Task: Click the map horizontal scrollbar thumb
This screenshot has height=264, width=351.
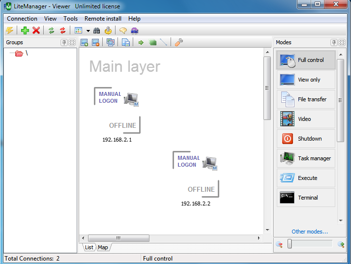Action: click(118, 238)
